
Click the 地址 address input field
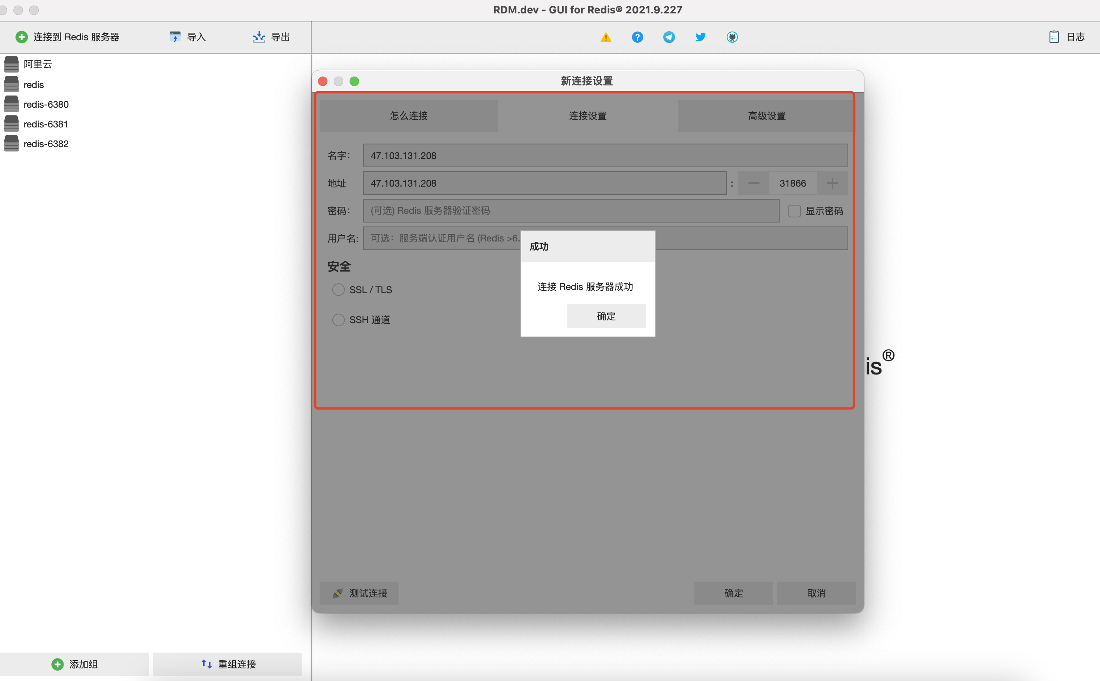(x=545, y=183)
